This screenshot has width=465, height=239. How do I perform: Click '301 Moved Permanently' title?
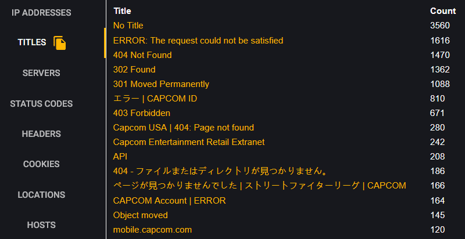[x=161, y=84]
